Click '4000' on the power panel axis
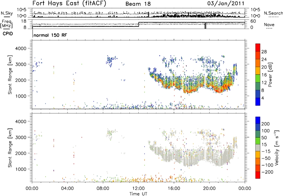Viewport: 283px width, 196px height. tap(21, 48)
